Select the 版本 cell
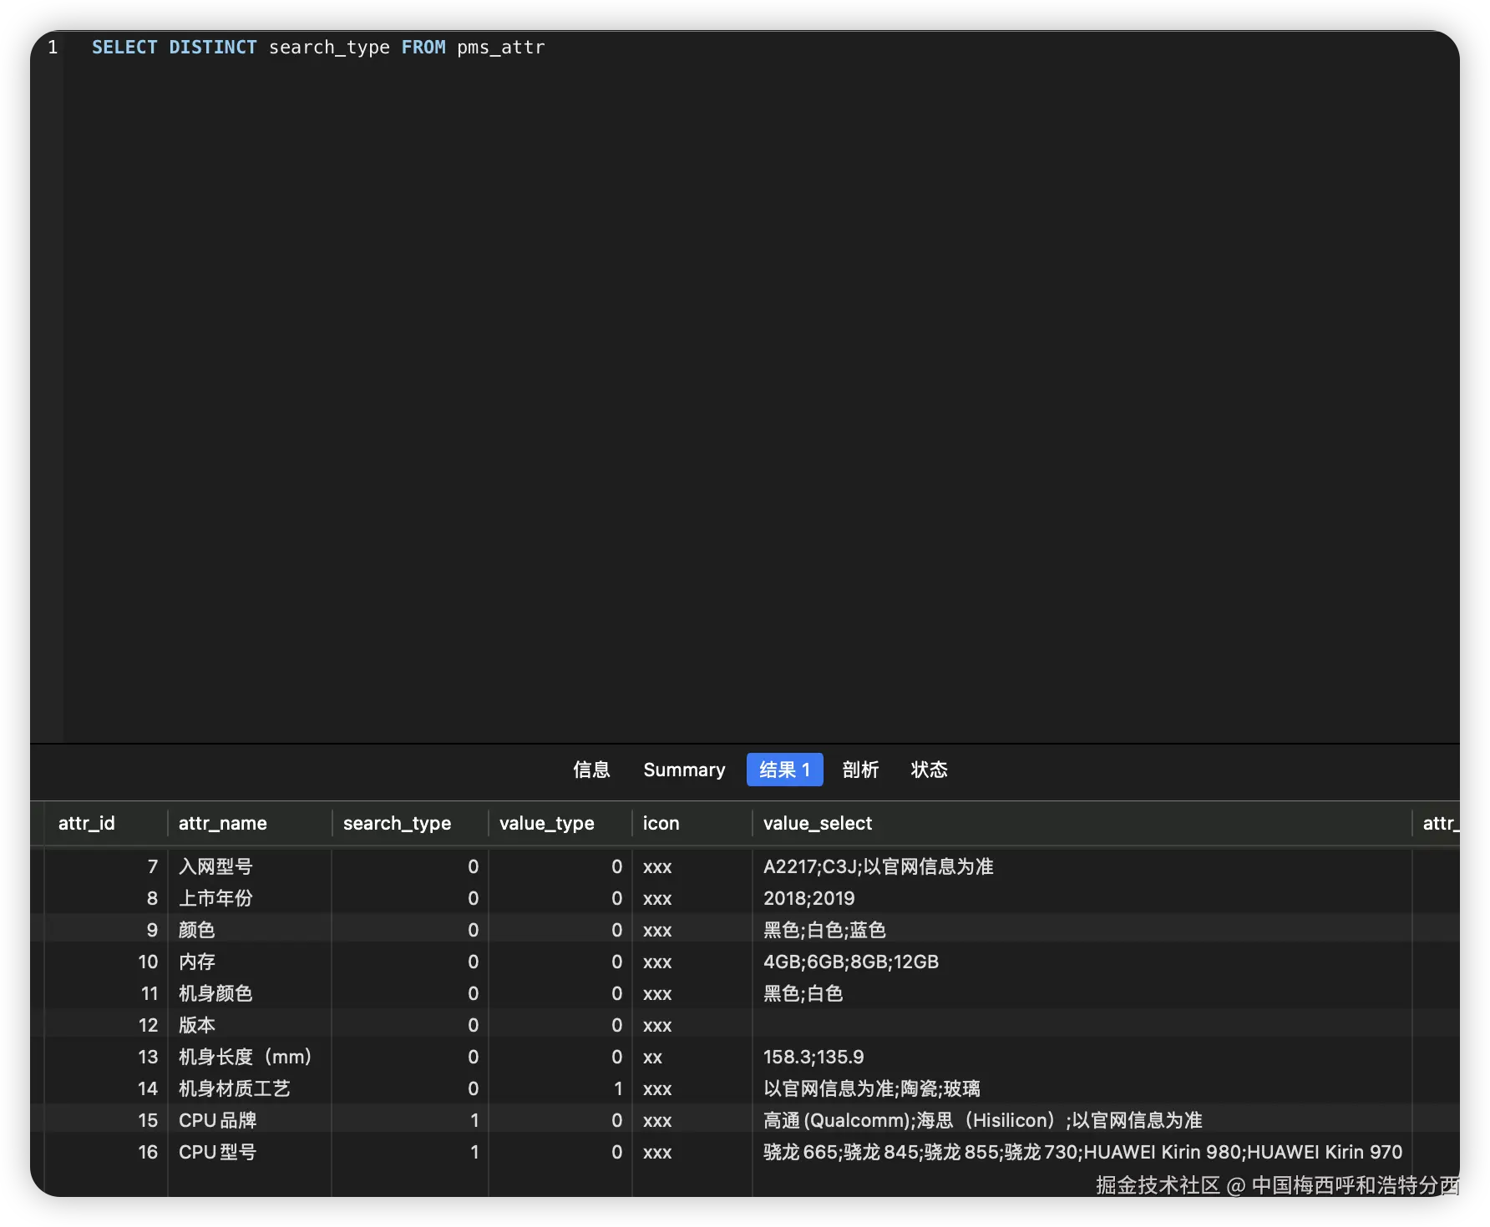Image resolution: width=1490 pixels, height=1227 pixels. pos(249,1025)
